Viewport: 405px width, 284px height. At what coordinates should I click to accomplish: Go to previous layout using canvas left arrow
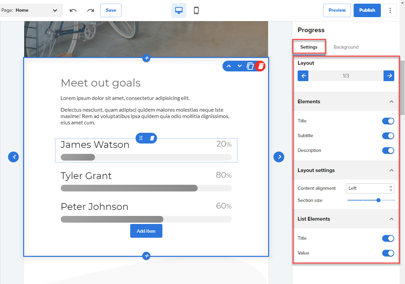point(13,157)
